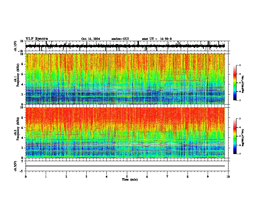This screenshot has height=198, width=257.
Task: Select the "start UT = 16:30:0" header text
Action: point(157,39)
